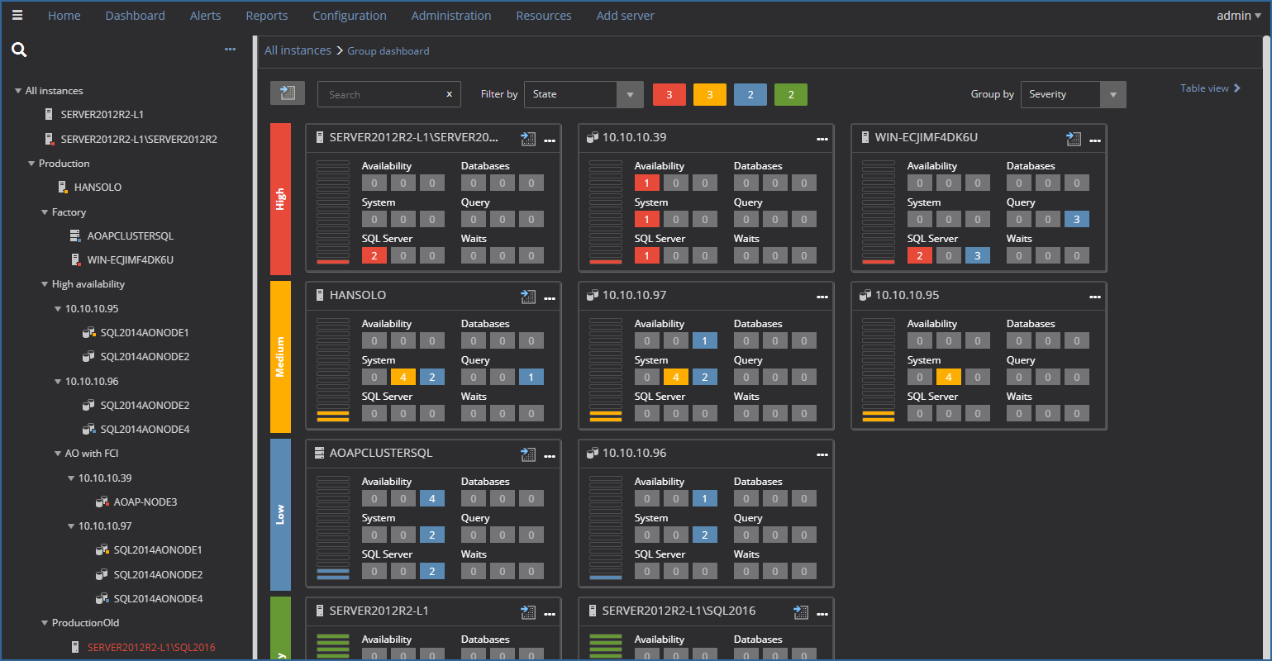Open the ellipsis menu on the 10.10.10.39 tile
Image resolution: width=1272 pixels, height=661 pixels.
pos(822,139)
